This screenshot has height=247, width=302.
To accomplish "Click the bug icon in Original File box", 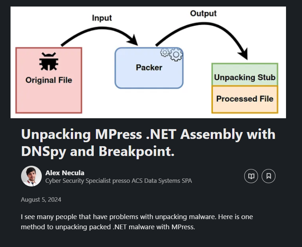I will pos(49,62).
